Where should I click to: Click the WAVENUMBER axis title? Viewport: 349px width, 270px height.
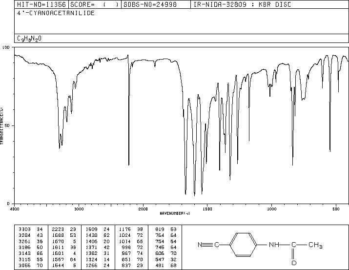[175, 213]
